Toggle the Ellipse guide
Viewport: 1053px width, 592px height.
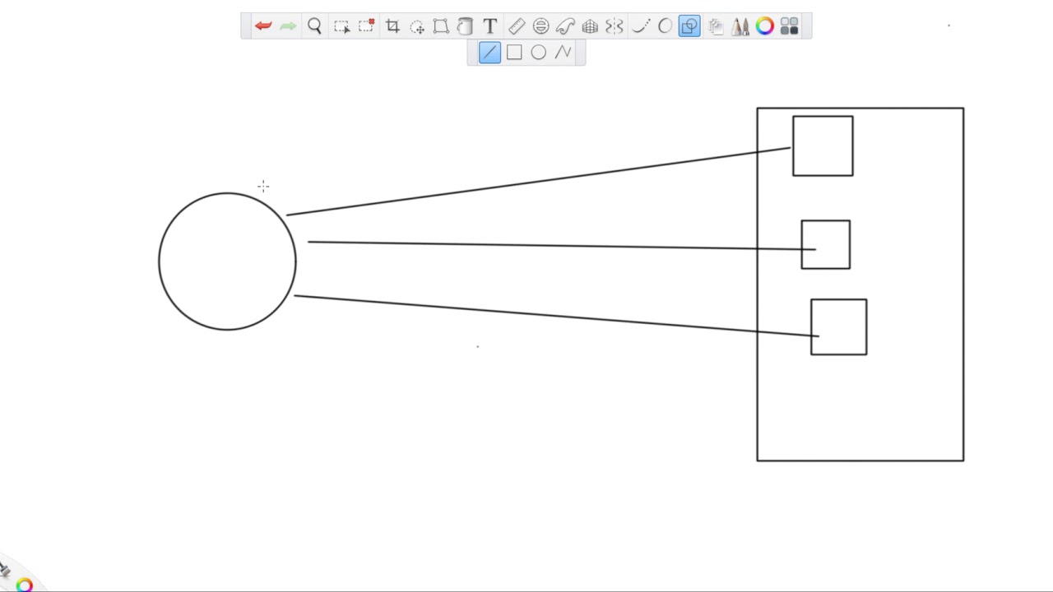(x=540, y=26)
